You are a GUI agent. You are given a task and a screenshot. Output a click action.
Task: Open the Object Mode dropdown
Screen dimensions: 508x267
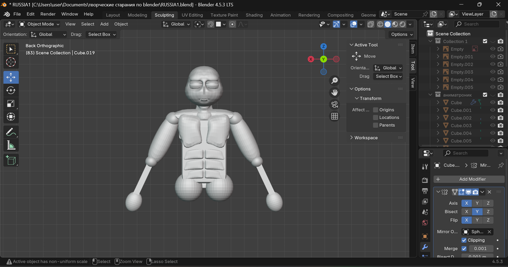(40, 24)
